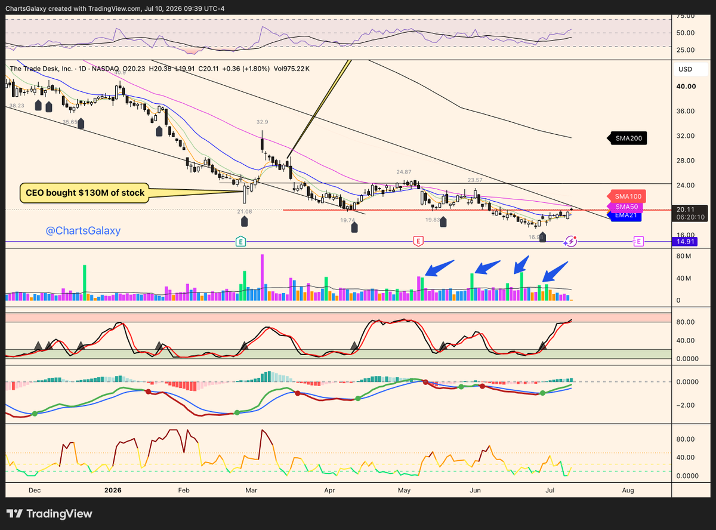Viewport: 716px width, 530px height.
Task: Click the 21.08 low label
Action: coord(244,212)
